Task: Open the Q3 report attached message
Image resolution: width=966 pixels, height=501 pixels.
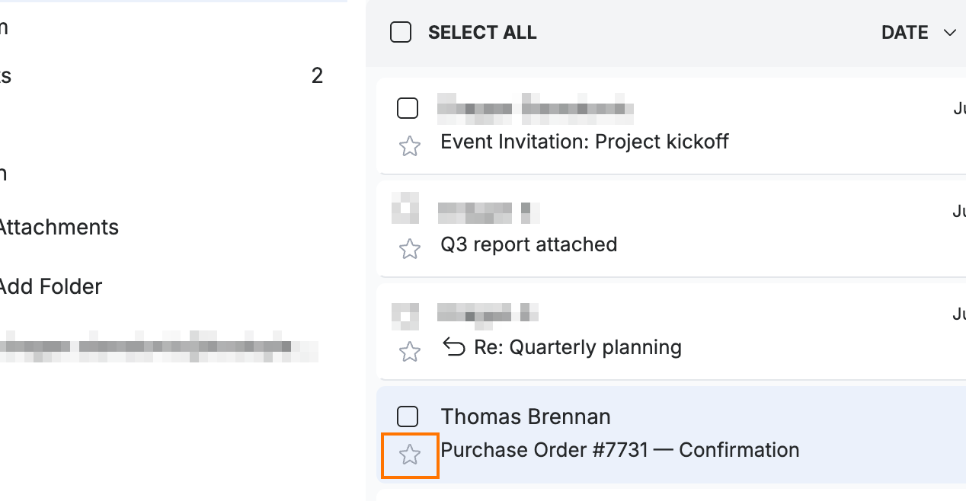Action: [529, 244]
